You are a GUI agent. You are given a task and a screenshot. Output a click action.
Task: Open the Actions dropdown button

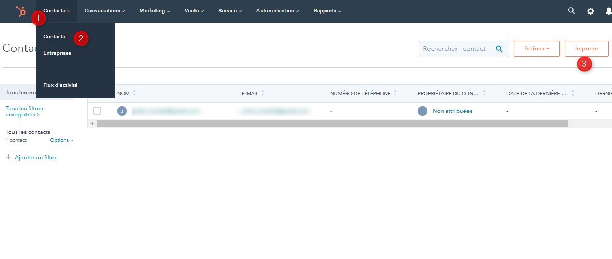coord(537,49)
